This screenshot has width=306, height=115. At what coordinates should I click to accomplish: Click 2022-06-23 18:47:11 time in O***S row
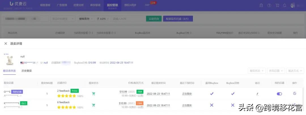click(158, 94)
